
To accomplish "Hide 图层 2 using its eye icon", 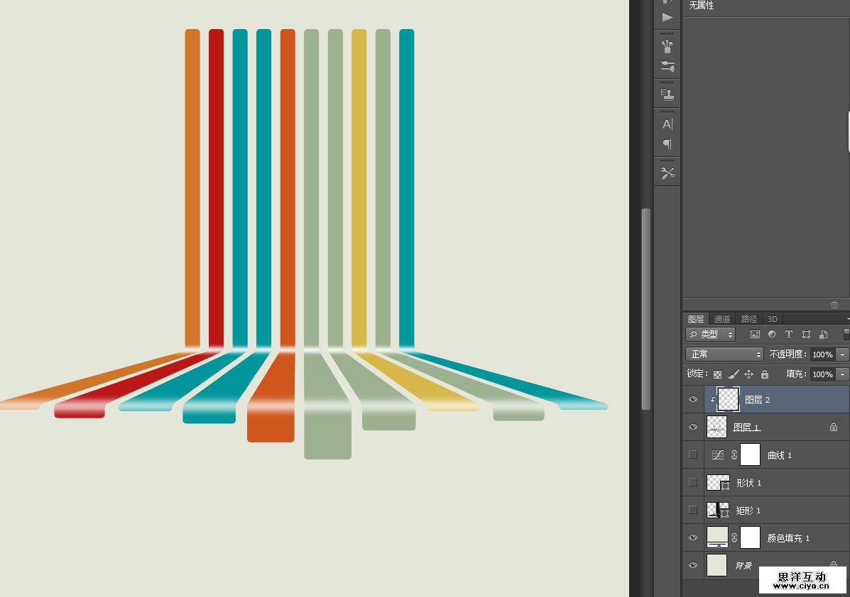I will tap(693, 400).
